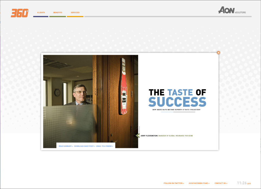Click the Heinz ketchup bottle plaque
Image resolution: width=261 pixels, height=189 pixels.
coord(123,86)
